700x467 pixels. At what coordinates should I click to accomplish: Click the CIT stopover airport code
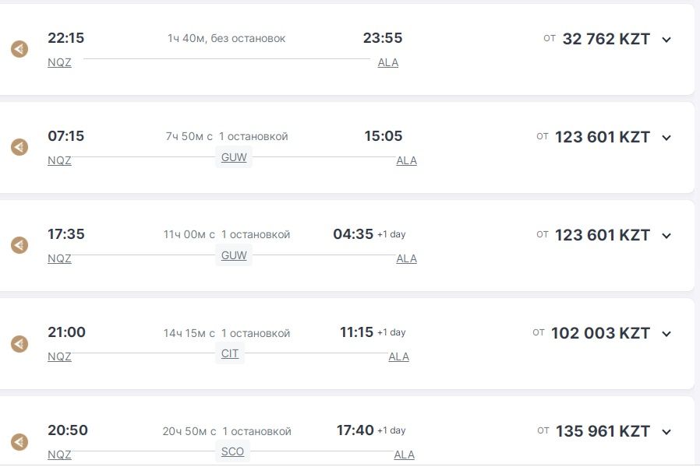(x=230, y=353)
